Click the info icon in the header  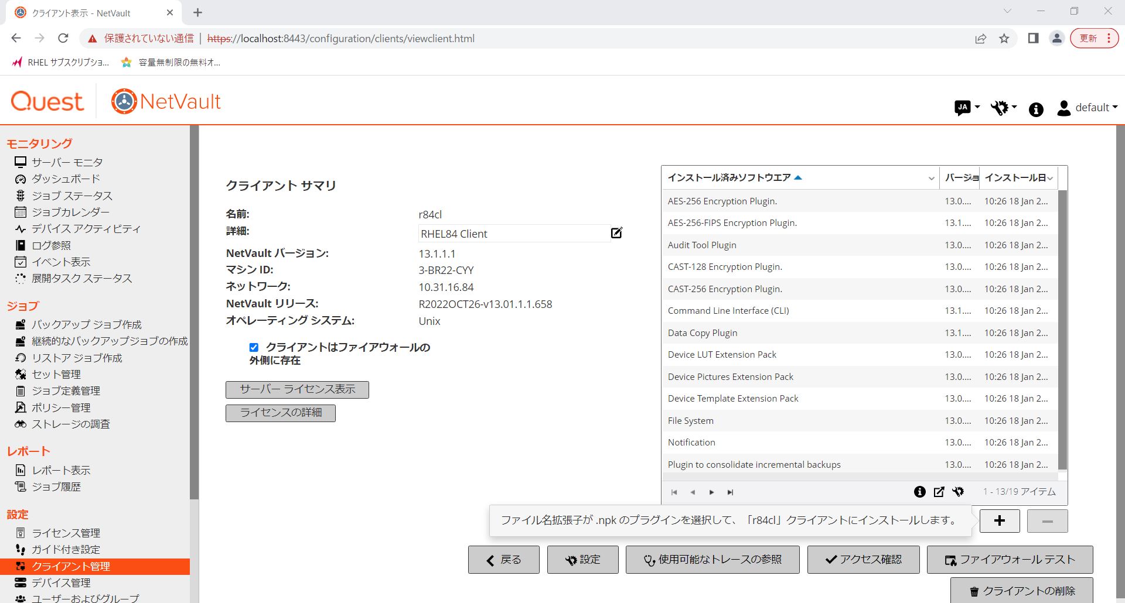click(x=1036, y=109)
